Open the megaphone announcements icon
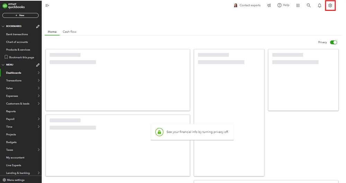The width and height of the screenshot is (346, 183). [x=269, y=6]
